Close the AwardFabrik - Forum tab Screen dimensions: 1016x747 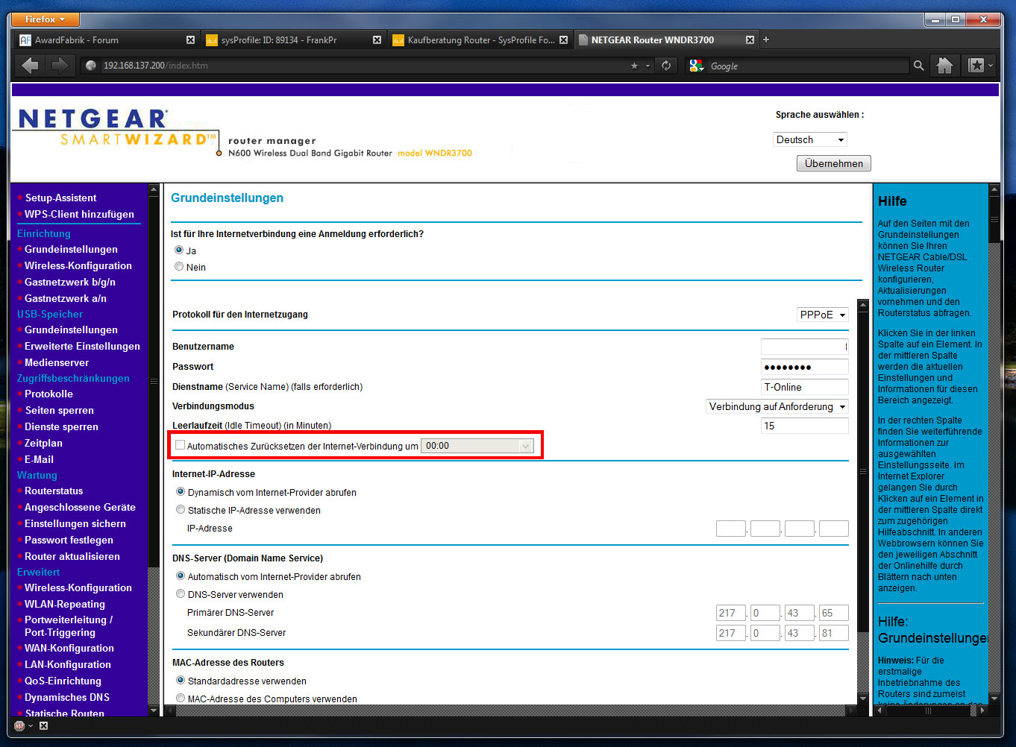[x=190, y=40]
